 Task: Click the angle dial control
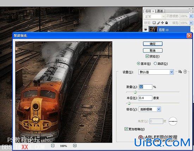173,122
